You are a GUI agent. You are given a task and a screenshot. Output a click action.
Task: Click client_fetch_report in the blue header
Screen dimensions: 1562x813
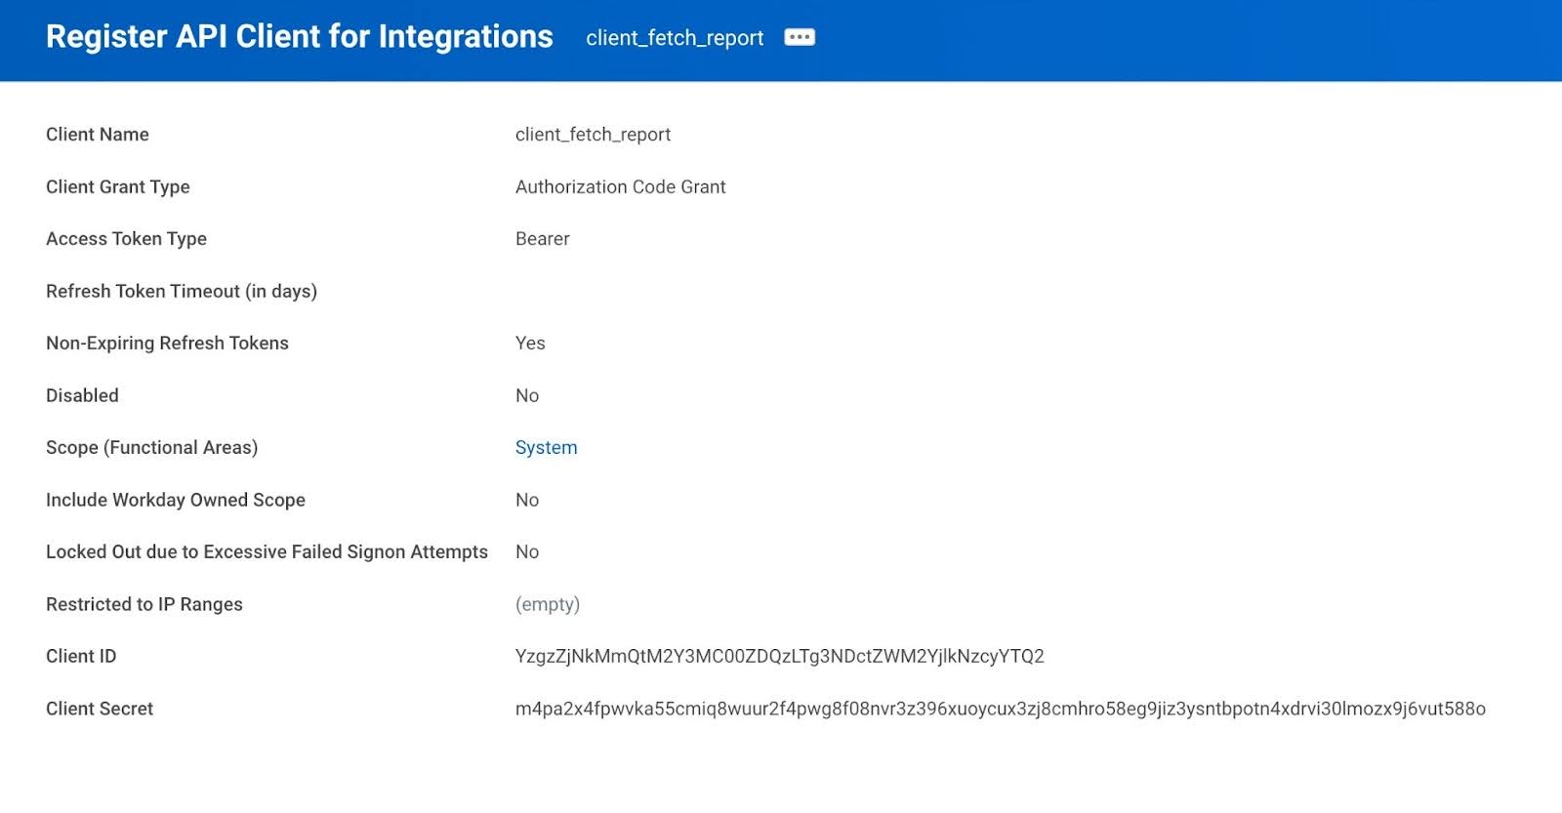[x=675, y=38]
